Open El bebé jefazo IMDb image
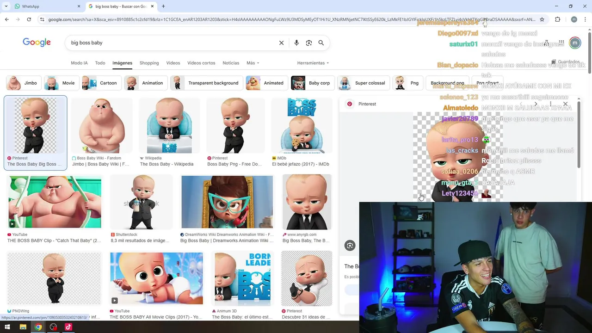 (302, 125)
